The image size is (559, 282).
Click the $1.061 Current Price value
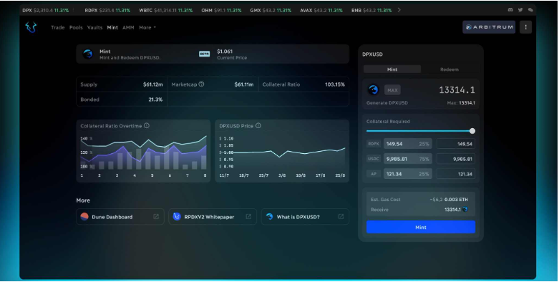[x=225, y=52]
